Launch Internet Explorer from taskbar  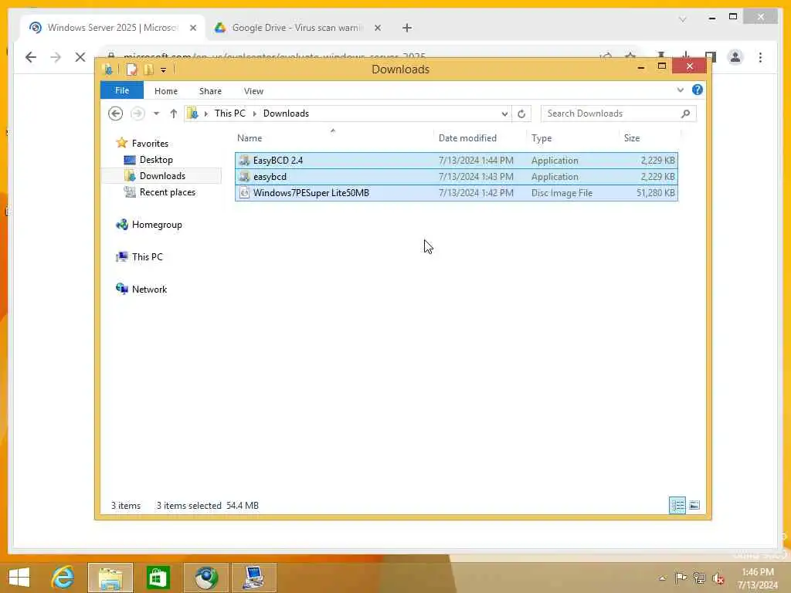[x=63, y=578]
